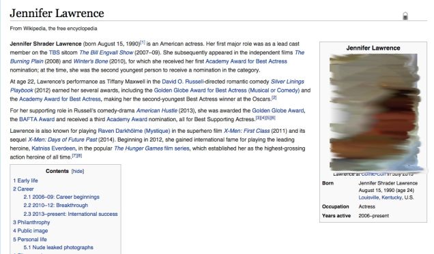Jump to Early life section in Contents
434x254 pixels.
[25, 180]
